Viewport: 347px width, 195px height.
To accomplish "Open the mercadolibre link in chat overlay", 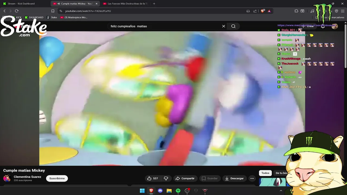I will [306, 25].
